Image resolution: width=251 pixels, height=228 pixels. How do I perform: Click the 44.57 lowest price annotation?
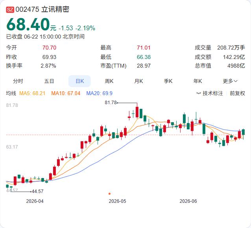[x=38, y=191]
